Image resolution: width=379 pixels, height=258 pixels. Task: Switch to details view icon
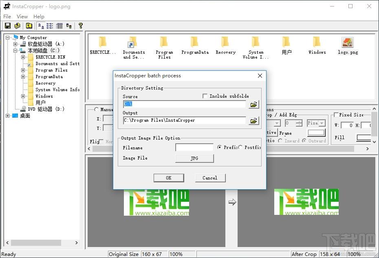[69, 26]
